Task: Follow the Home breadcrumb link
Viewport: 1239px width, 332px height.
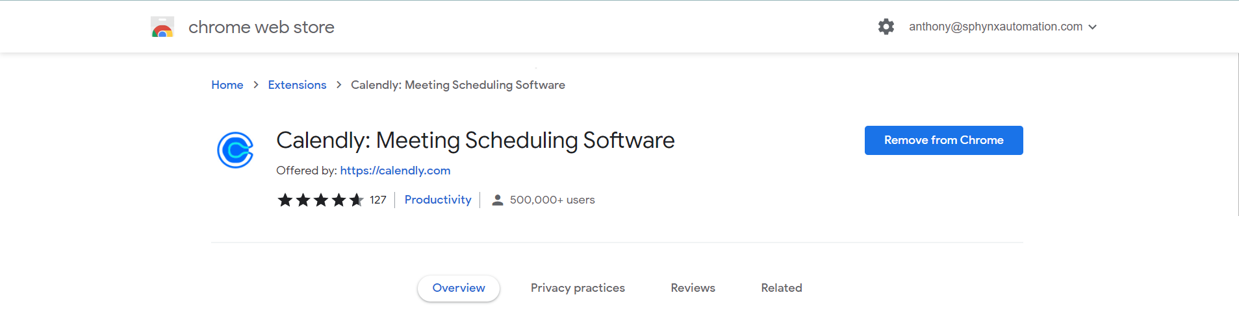Action: coord(227,85)
